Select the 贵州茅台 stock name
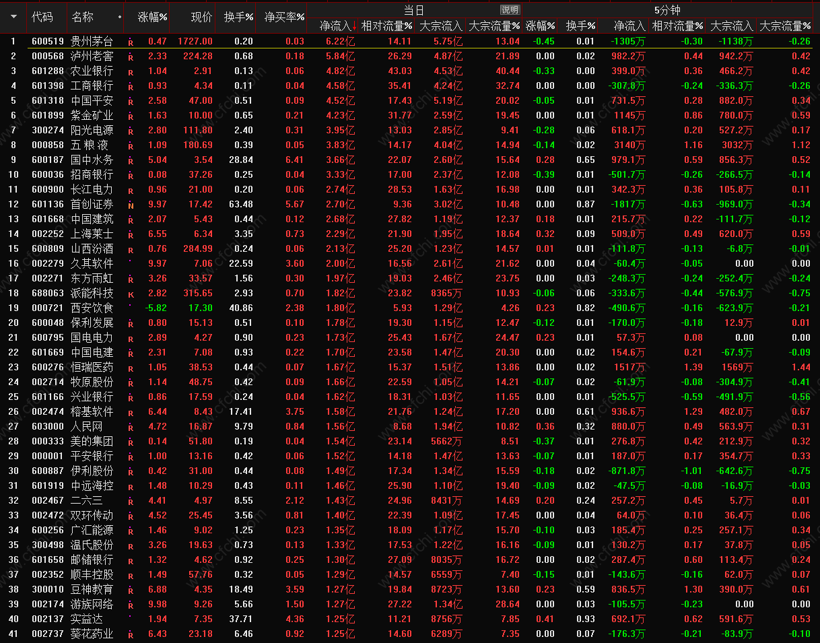This screenshot has height=643, width=820. 92,41
